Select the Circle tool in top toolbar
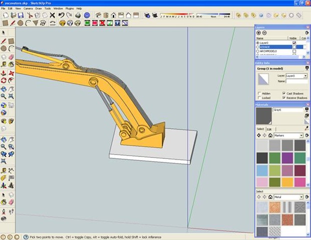Image resolution: width=311 pixels, height=240 pixels. [x=20, y=23]
